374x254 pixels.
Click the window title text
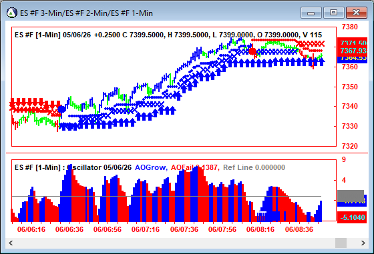(86, 13)
